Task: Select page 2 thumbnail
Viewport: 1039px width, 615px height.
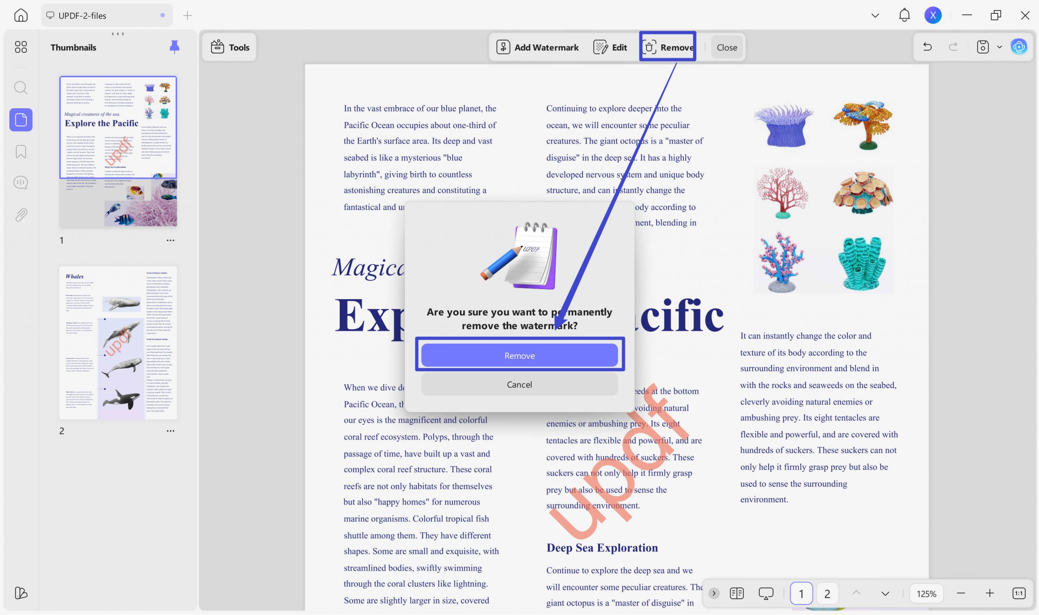Action: 118,343
